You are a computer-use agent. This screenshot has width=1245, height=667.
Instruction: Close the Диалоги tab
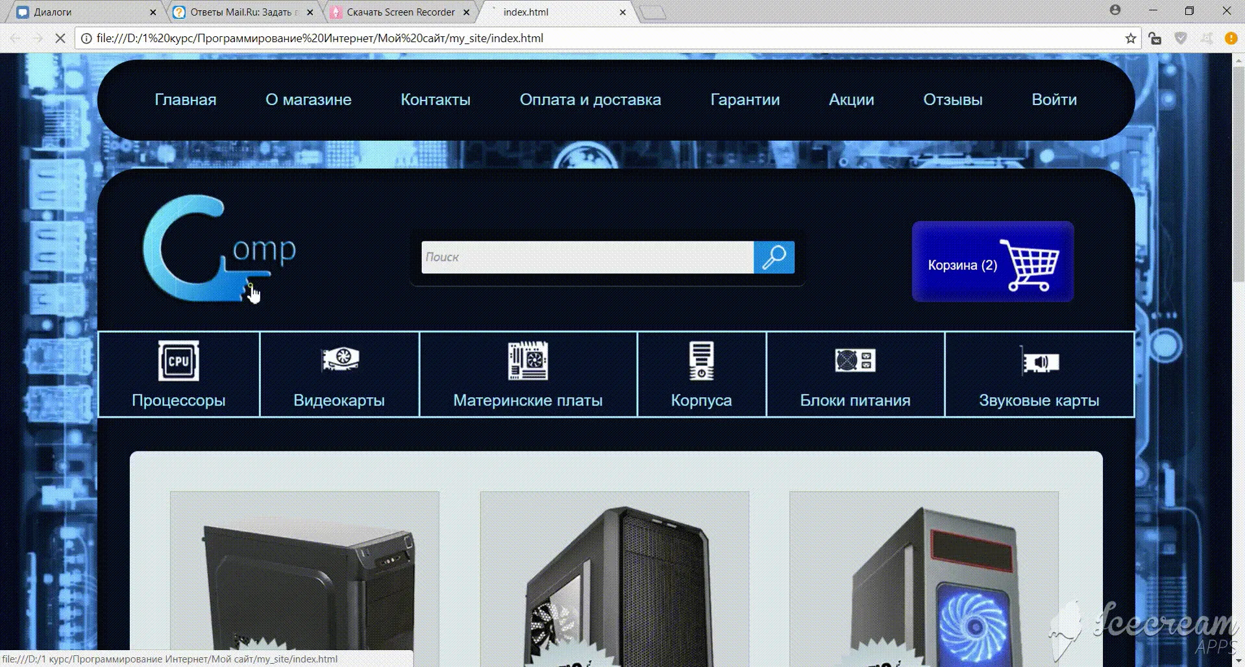coord(153,12)
